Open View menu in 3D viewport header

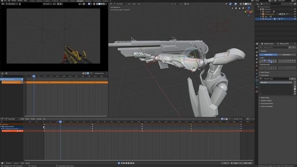[x=129, y=4]
